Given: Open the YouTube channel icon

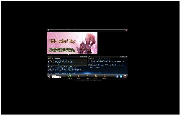Looking at the screenshot, I should click(125, 76).
